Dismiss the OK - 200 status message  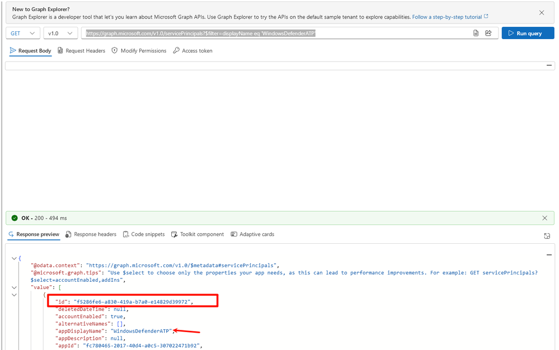click(545, 218)
